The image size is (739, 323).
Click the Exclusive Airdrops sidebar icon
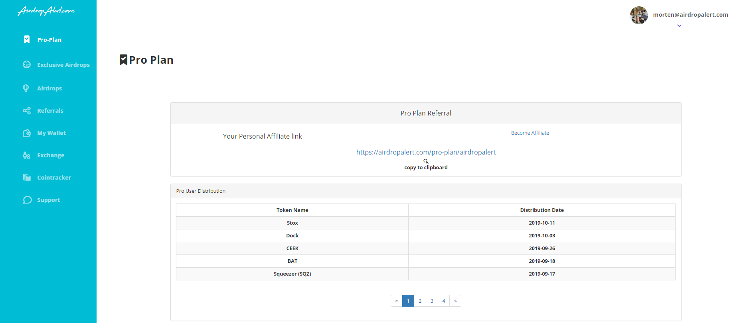pos(27,65)
